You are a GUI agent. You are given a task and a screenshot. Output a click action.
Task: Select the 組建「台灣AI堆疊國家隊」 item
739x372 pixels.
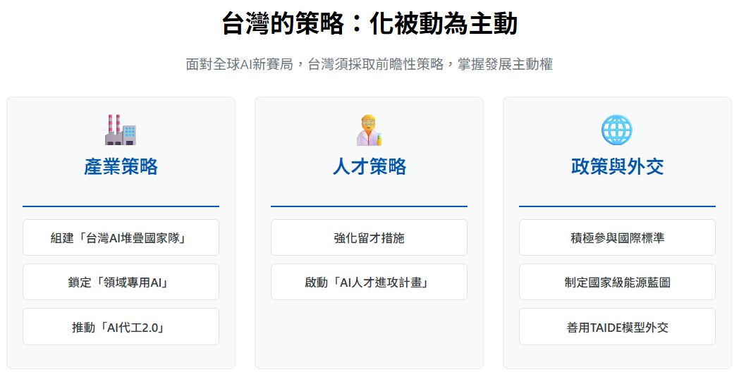[x=121, y=237]
